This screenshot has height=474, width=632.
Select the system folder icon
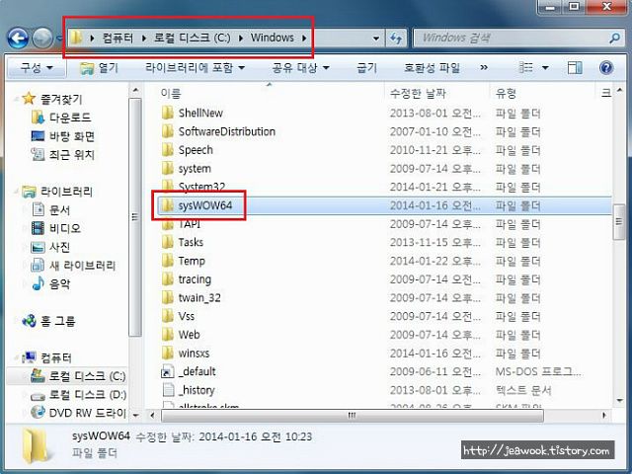click(168, 169)
